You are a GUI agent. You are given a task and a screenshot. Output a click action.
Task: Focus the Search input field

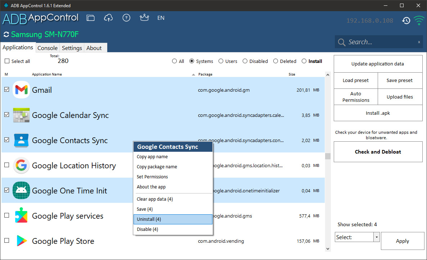[379, 42]
